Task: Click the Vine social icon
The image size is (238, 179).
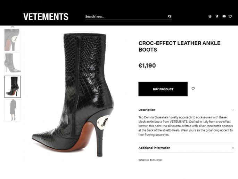Action: coord(217,16)
